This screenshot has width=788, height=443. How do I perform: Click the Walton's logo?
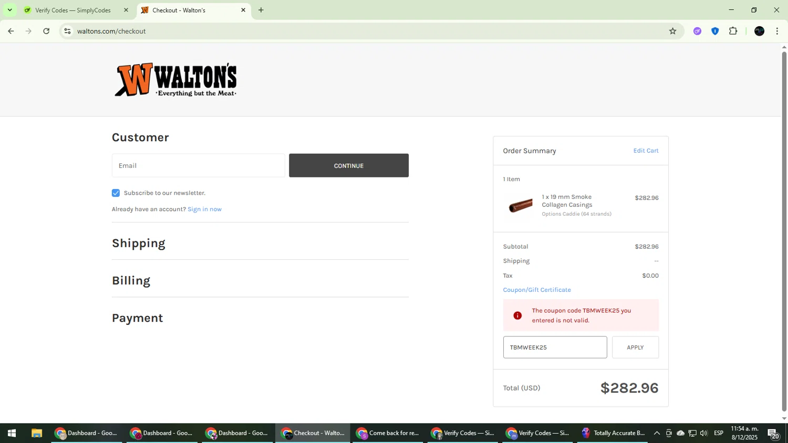pos(175,80)
